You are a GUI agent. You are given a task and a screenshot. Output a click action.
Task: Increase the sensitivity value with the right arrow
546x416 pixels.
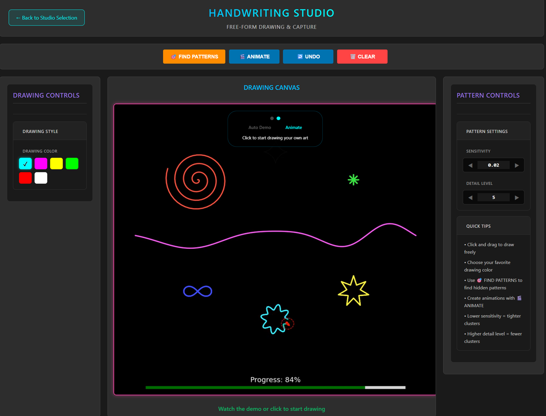point(517,165)
